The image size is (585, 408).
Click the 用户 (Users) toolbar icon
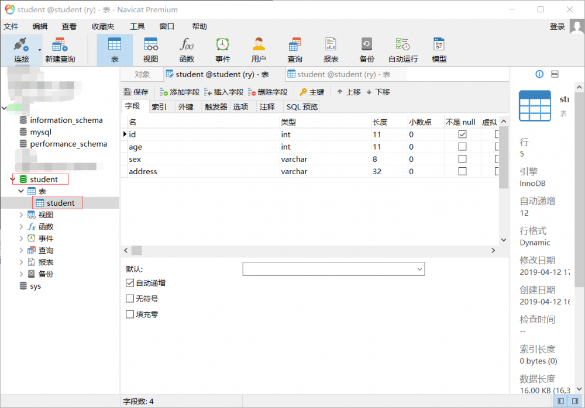pos(259,50)
